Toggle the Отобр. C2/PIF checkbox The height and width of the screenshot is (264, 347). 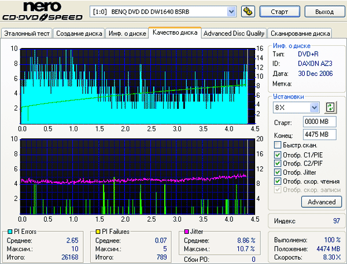pos(278,163)
